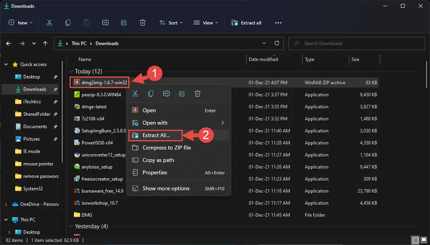430x245 pixels.
Task: Go back with the Back arrow
Action: point(9,43)
